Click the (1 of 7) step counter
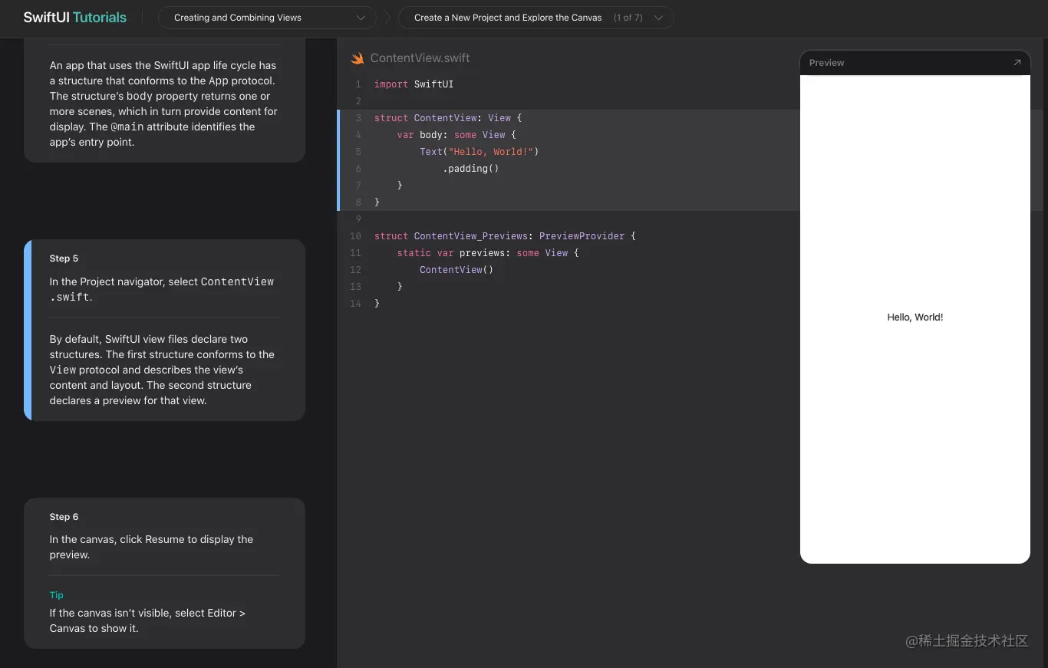Image resolution: width=1048 pixels, height=668 pixels. click(628, 18)
